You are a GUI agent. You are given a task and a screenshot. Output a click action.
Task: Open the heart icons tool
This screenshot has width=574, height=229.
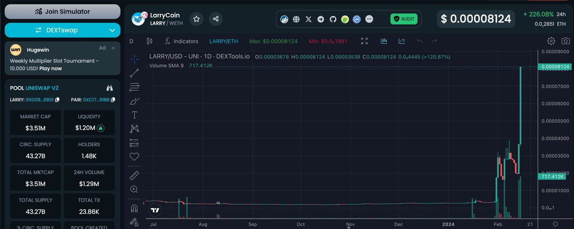[134, 157]
